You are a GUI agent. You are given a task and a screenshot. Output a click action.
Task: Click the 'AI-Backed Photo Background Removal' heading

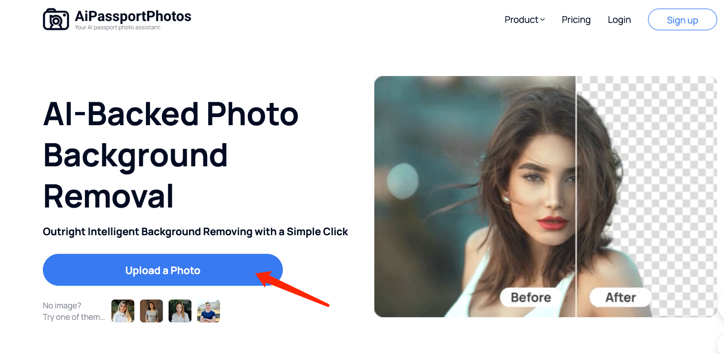(171, 155)
